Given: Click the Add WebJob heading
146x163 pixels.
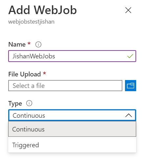Looking at the screenshot, I should point(42,10).
